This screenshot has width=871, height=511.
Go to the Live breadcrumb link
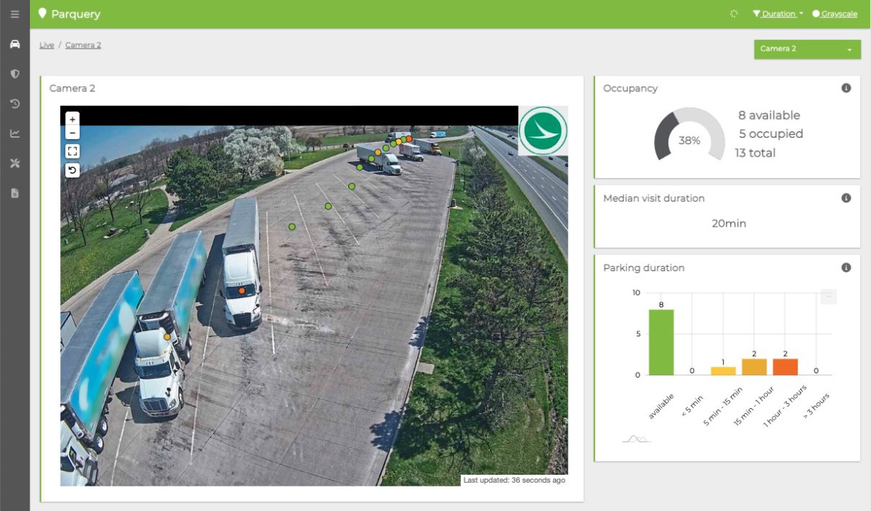(46, 45)
